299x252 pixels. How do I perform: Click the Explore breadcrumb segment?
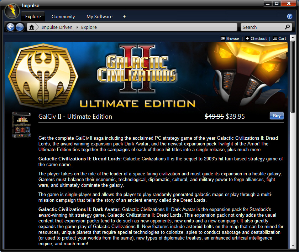point(89,27)
